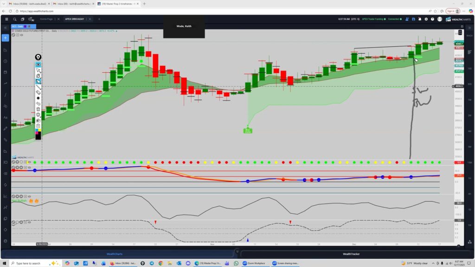Viewport: 475px width, 267px height.
Task: Pick the eraser tool in annotation palette
Action: point(38,92)
